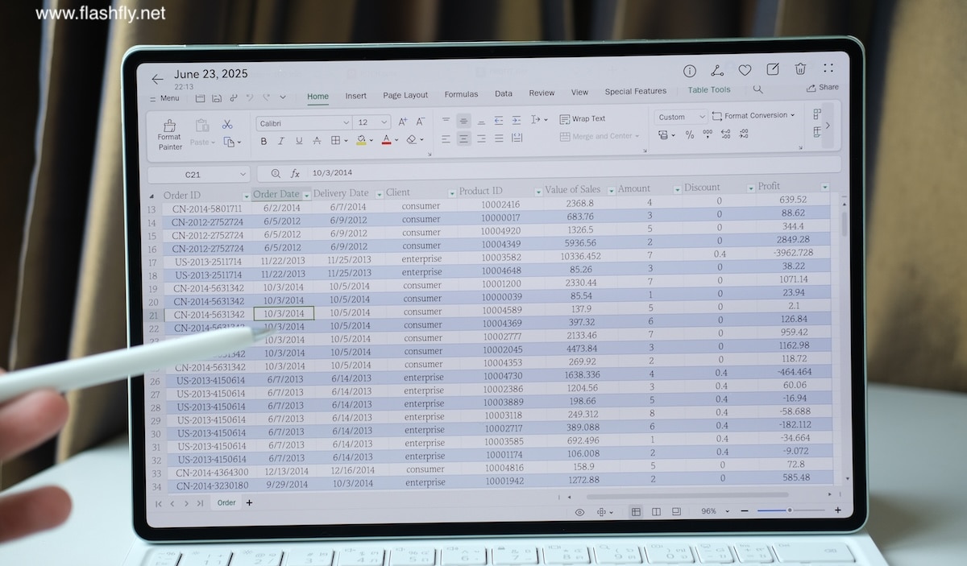The image size is (967, 566).
Task: Expand the Custom number format dropdown
Action: pyautogui.click(x=680, y=117)
